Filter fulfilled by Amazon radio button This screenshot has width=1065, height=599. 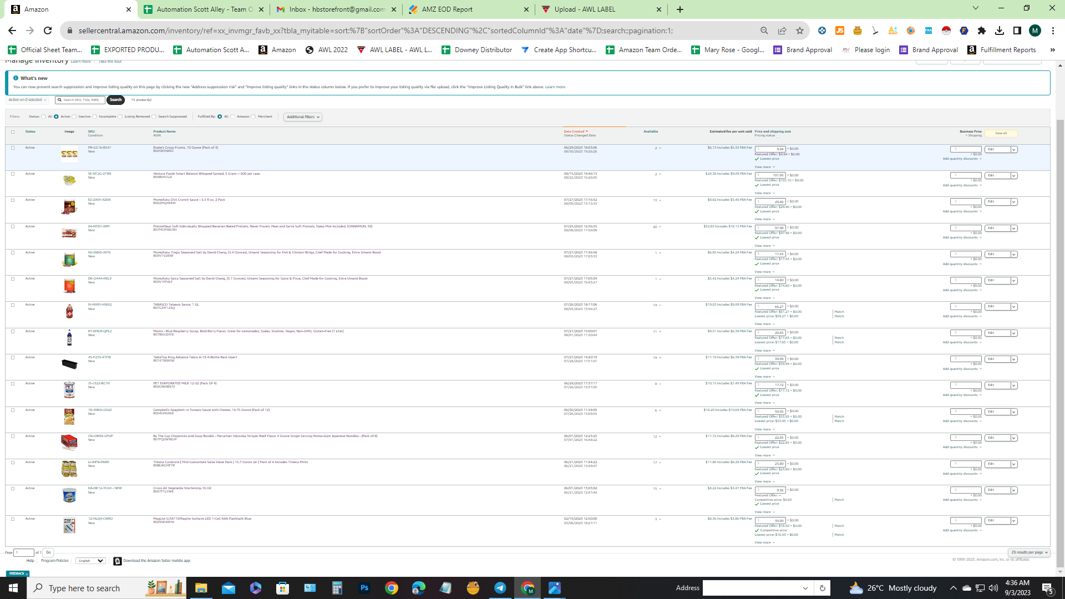(x=232, y=116)
